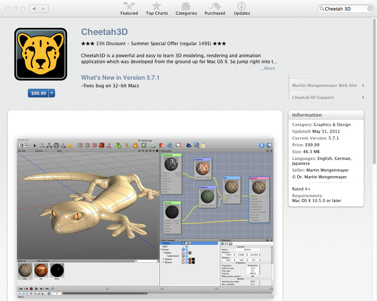Expand the description with the ...More link
377x301 pixels.
[x=267, y=68]
